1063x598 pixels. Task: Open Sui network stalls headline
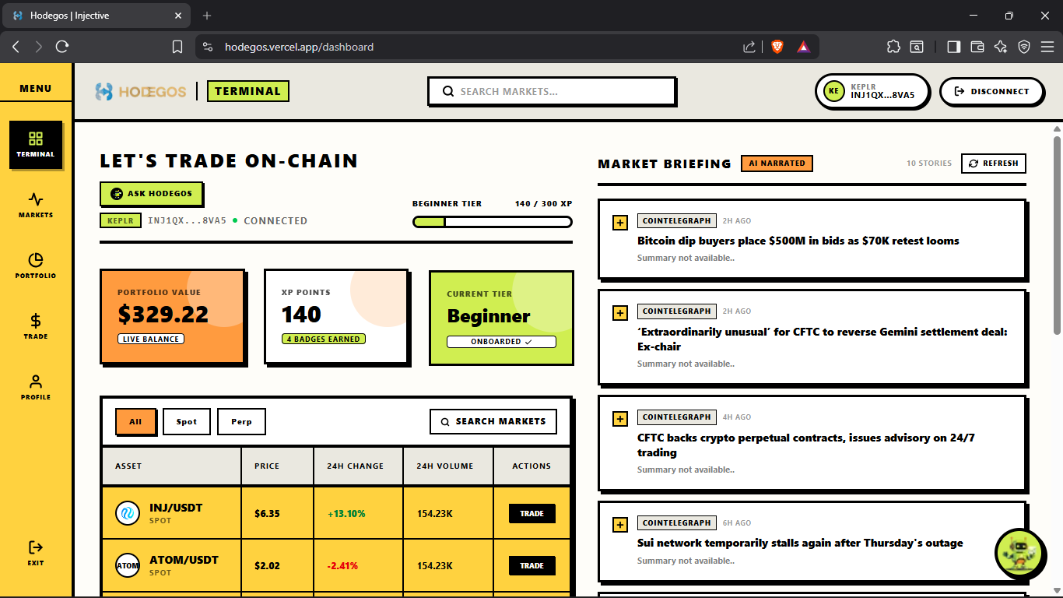click(x=800, y=543)
